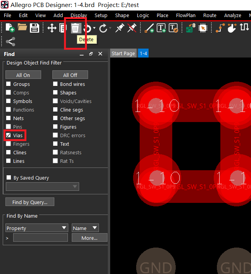
Task: Click the Allegro application logo icon
Action: coord(5,5)
